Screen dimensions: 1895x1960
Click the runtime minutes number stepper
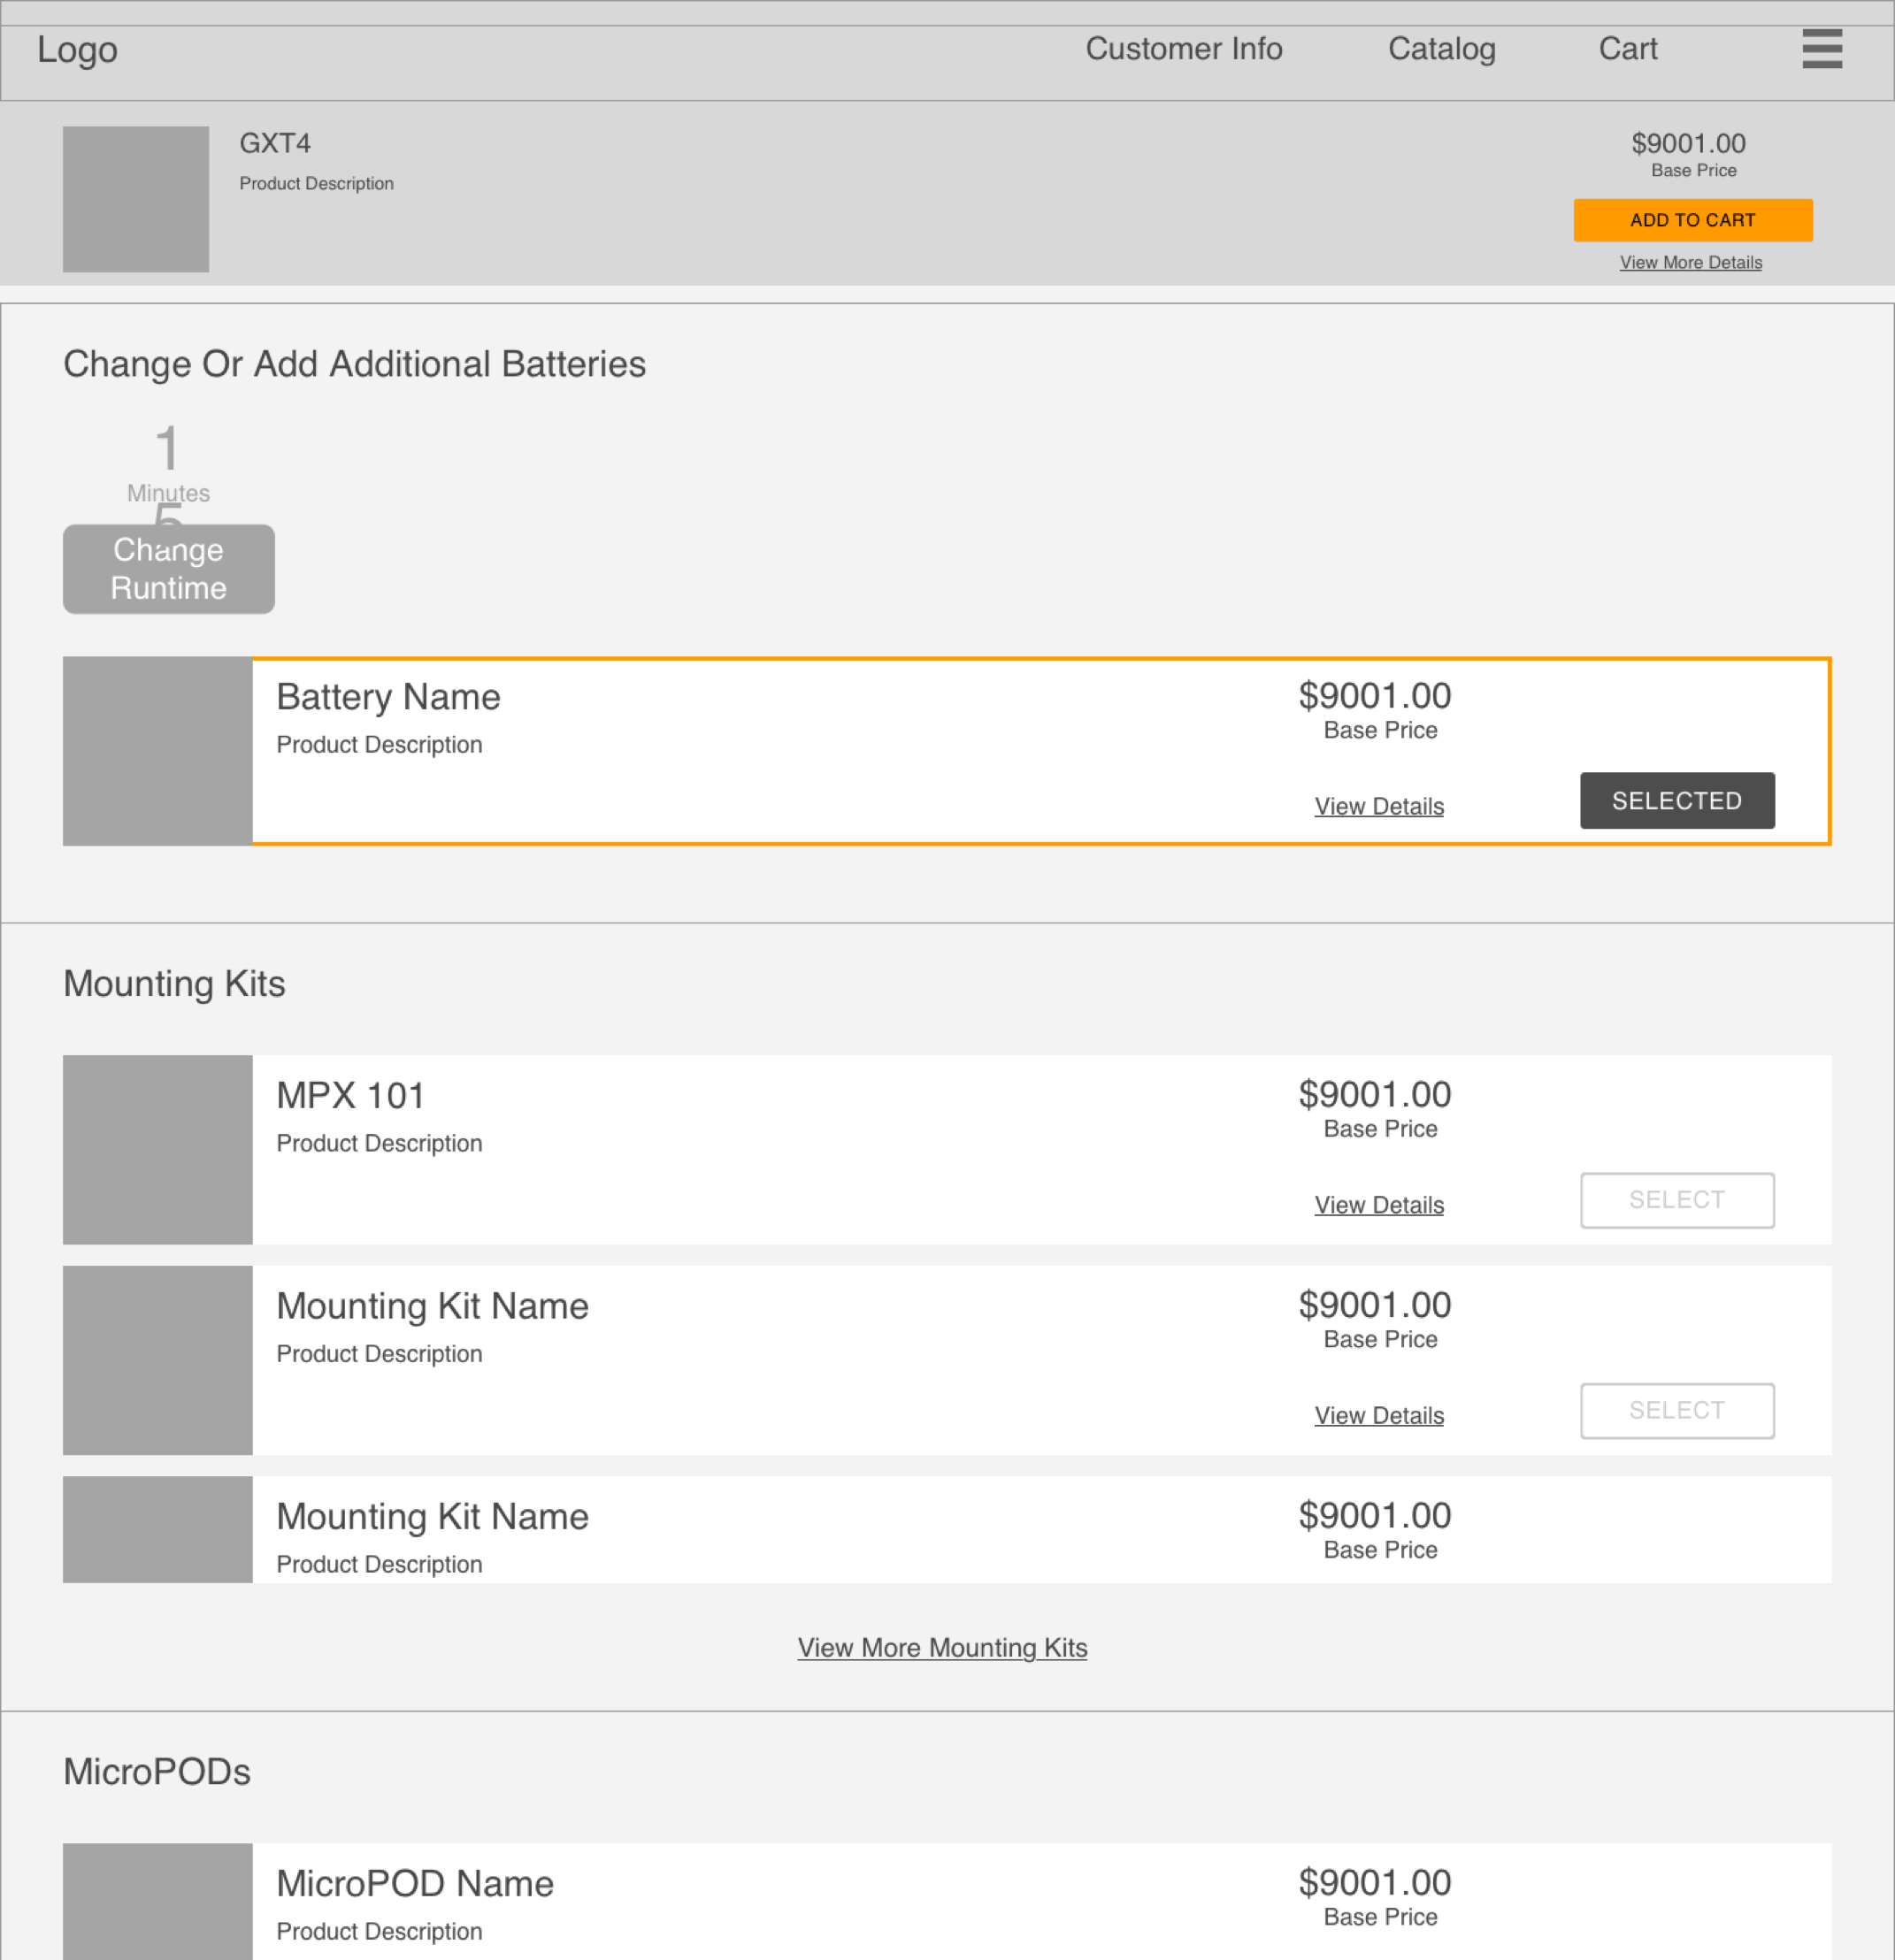tap(168, 450)
